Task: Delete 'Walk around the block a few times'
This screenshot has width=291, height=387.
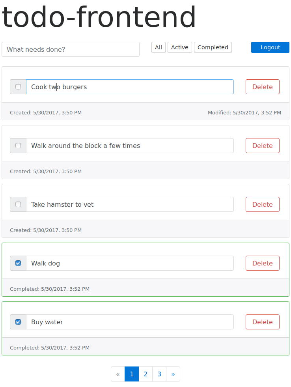Action: pos(263,146)
